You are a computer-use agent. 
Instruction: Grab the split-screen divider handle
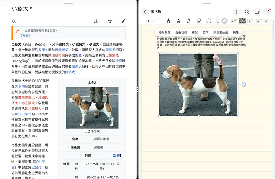[137, 89]
